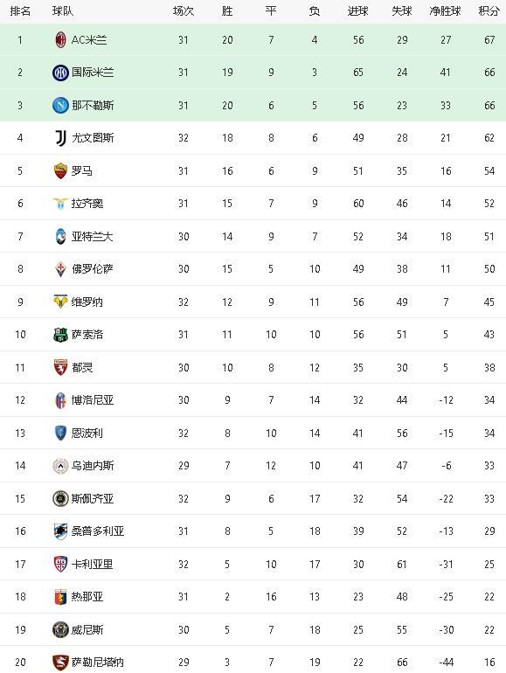This screenshot has height=673, width=506.
Task: Click the 积分 column header
Action: 489,11
